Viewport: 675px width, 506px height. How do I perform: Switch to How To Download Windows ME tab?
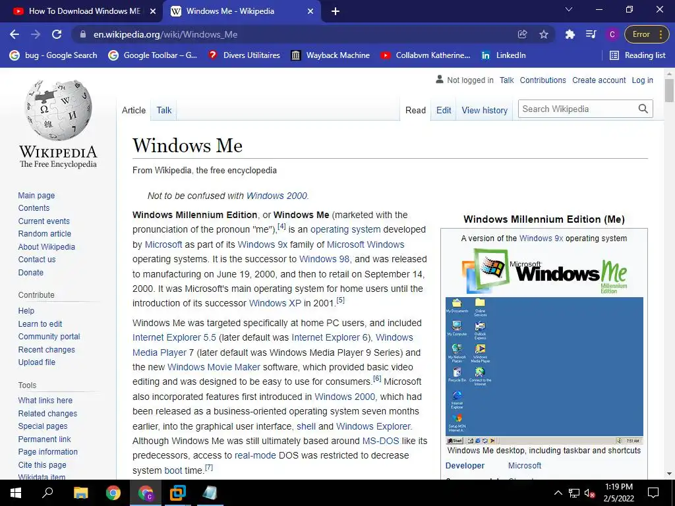coord(81,11)
